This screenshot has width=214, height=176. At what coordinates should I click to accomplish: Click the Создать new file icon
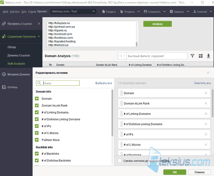(x=104, y=12)
